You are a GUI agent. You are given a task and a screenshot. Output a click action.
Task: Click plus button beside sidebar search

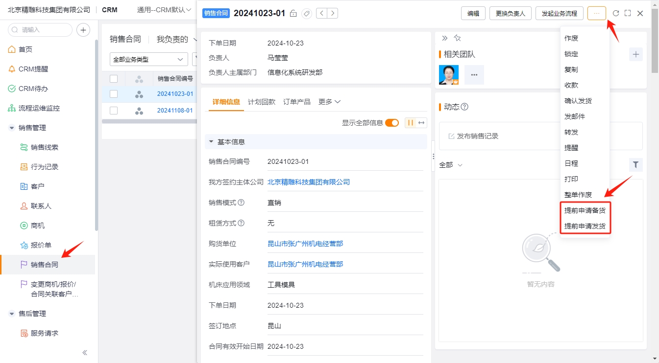click(84, 30)
